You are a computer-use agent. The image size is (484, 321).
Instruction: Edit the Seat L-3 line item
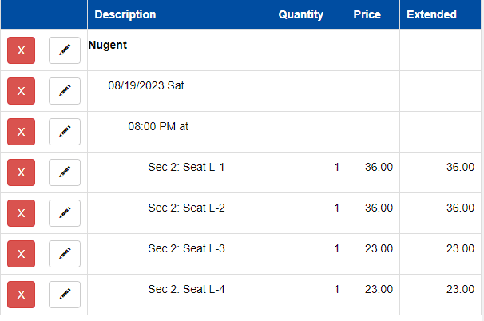(x=65, y=254)
